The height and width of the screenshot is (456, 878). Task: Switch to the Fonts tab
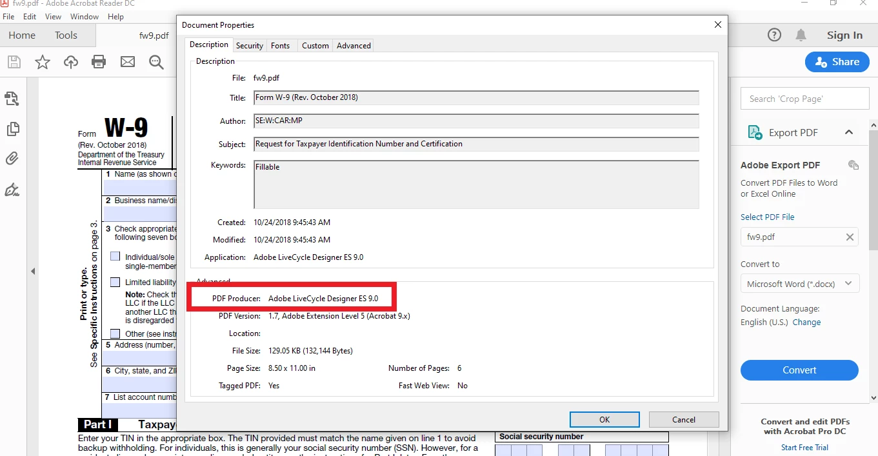[x=280, y=46]
